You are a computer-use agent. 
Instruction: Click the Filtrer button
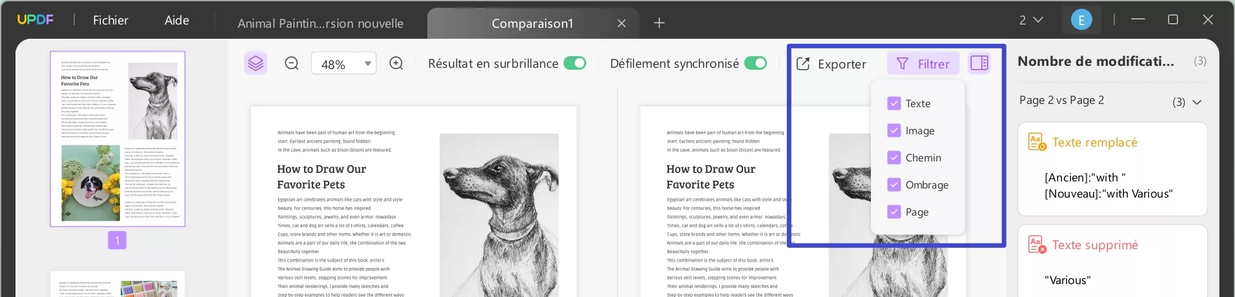click(923, 64)
